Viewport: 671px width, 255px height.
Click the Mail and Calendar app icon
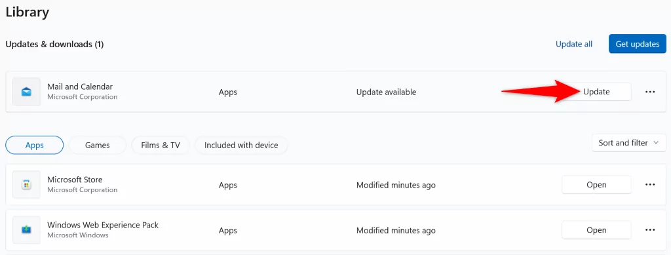[26, 92]
